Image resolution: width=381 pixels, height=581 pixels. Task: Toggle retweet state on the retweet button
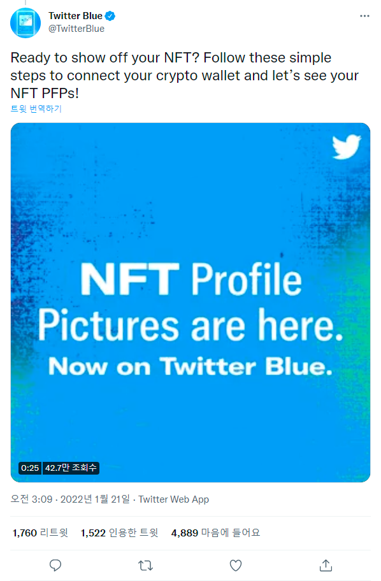145,565
